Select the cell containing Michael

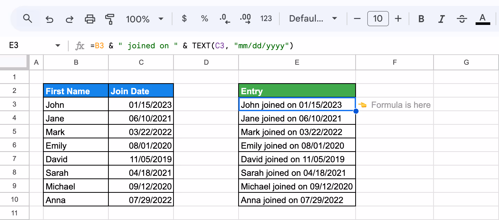tap(76, 186)
